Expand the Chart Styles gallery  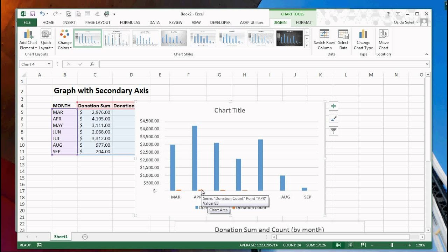coord(307,45)
